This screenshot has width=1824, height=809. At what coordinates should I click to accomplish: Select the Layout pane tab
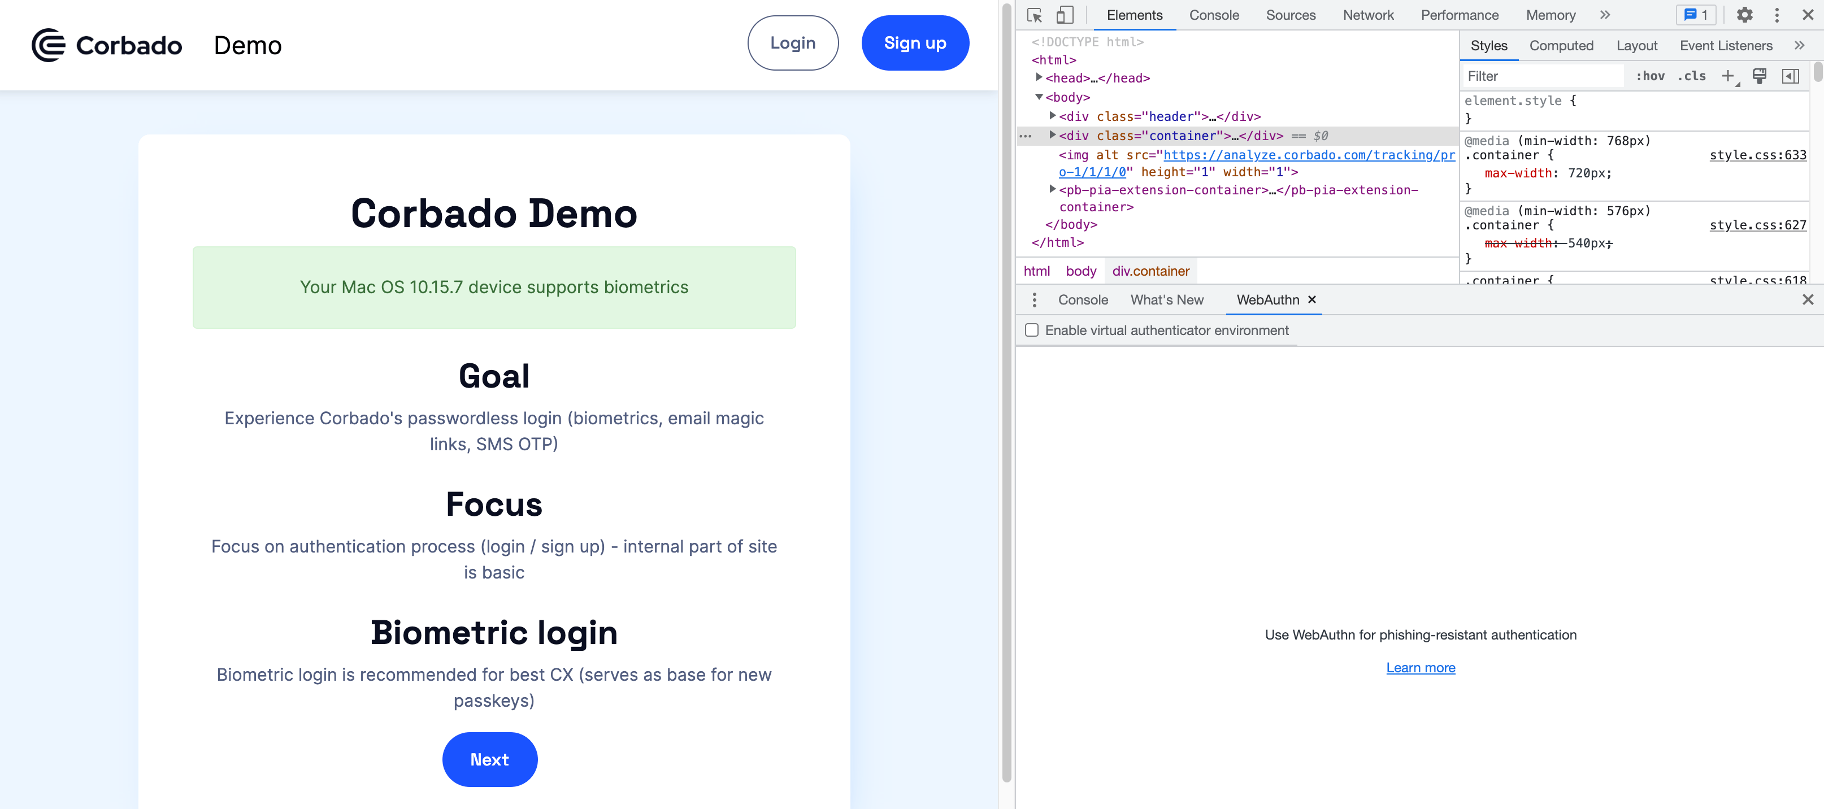pyautogui.click(x=1636, y=45)
